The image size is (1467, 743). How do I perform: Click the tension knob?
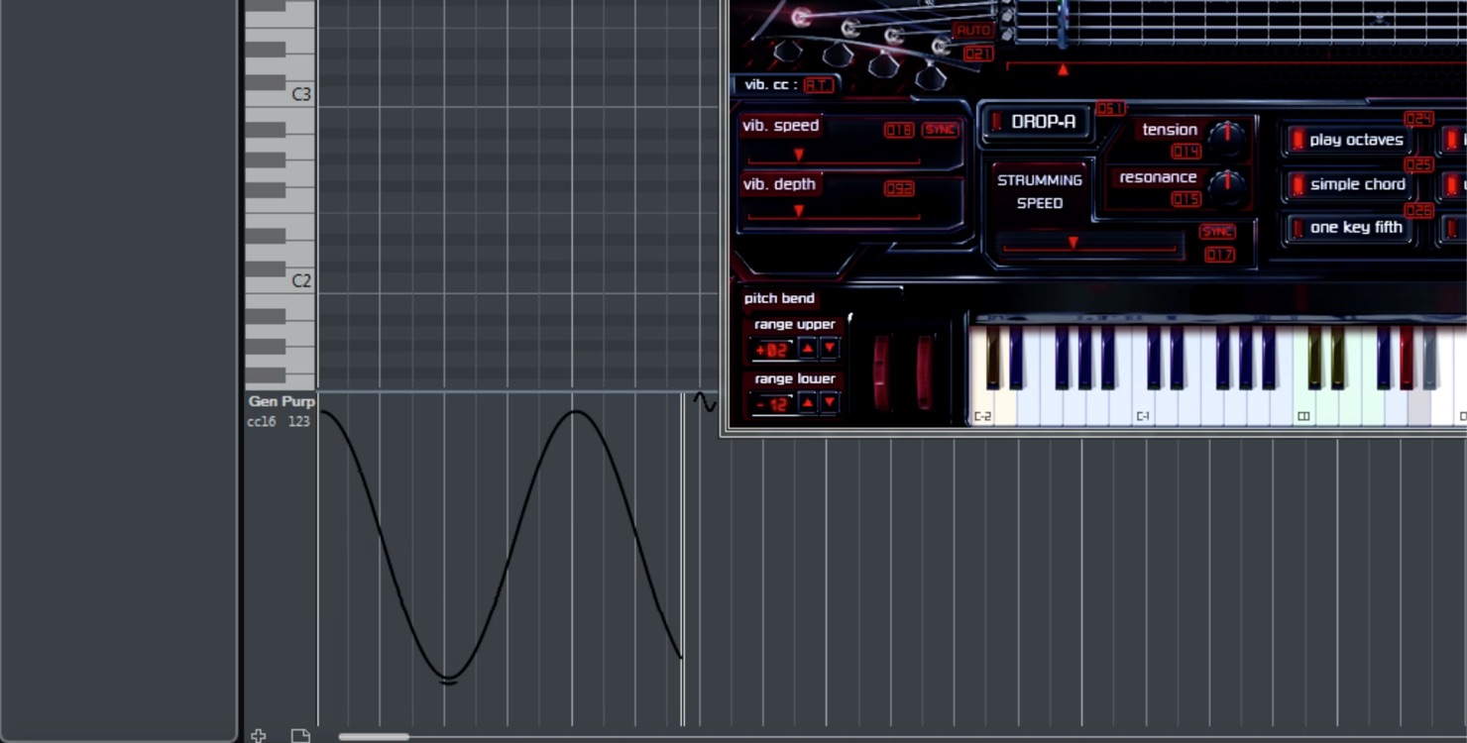1226,136
